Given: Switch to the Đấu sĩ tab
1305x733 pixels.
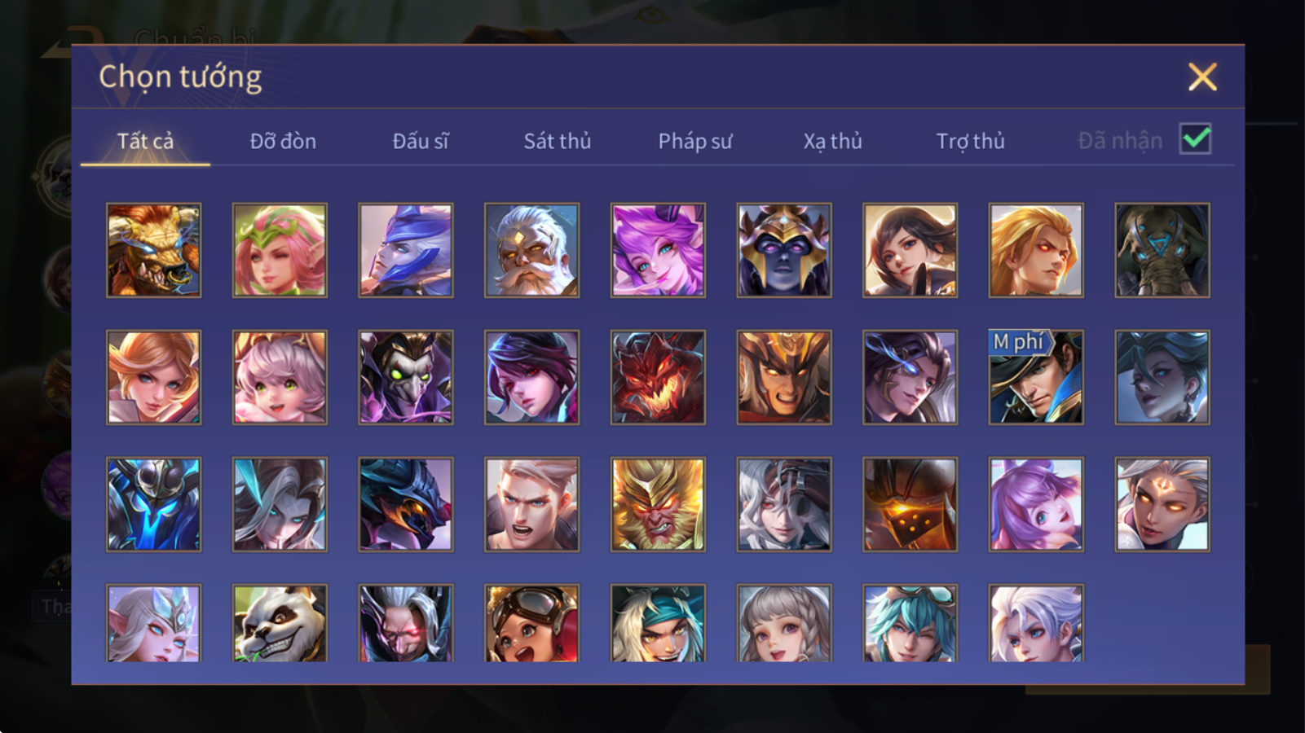Looking at the screenshot, I should point(420,141).
